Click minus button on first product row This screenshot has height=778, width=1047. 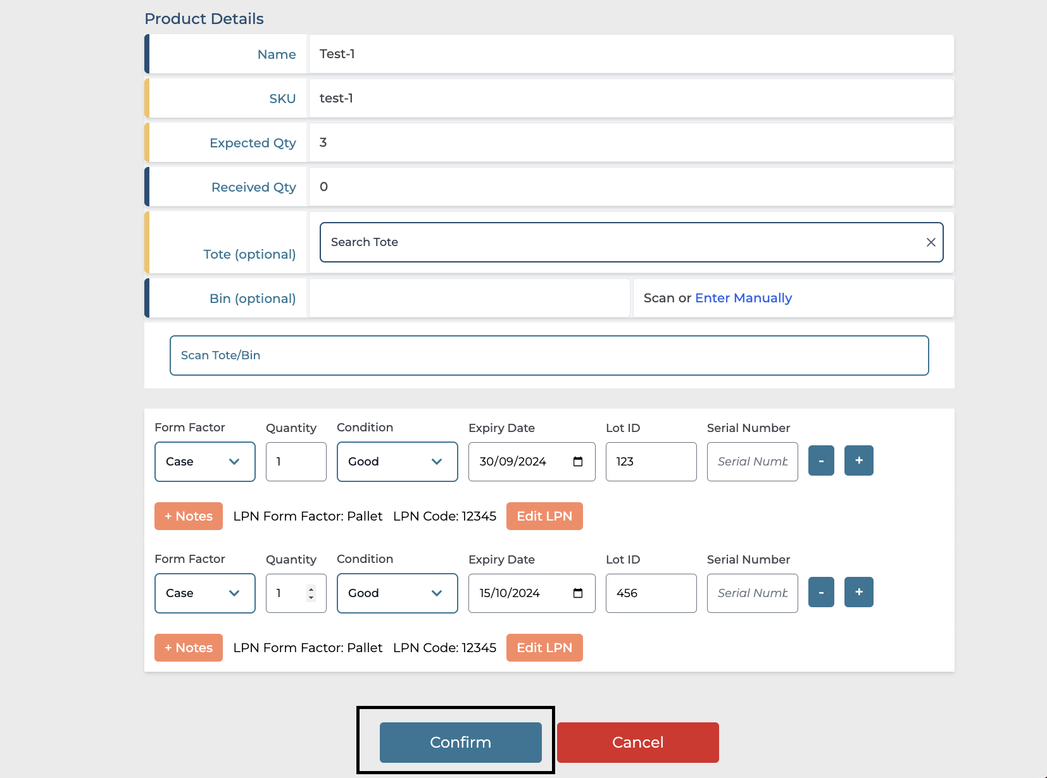point(821,460)
